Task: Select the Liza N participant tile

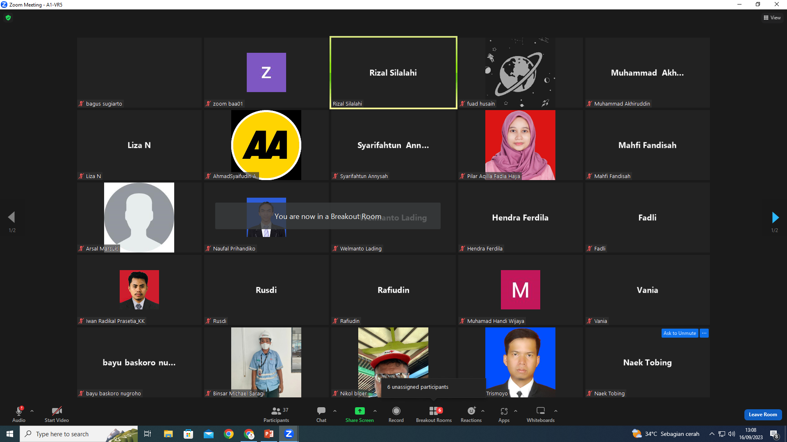Action: [x=139, y=145]
